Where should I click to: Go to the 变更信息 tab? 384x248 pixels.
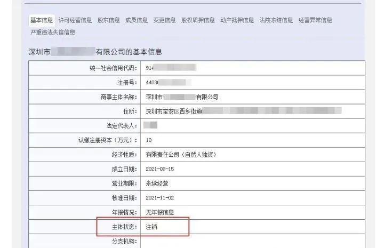tap(164, 20)
